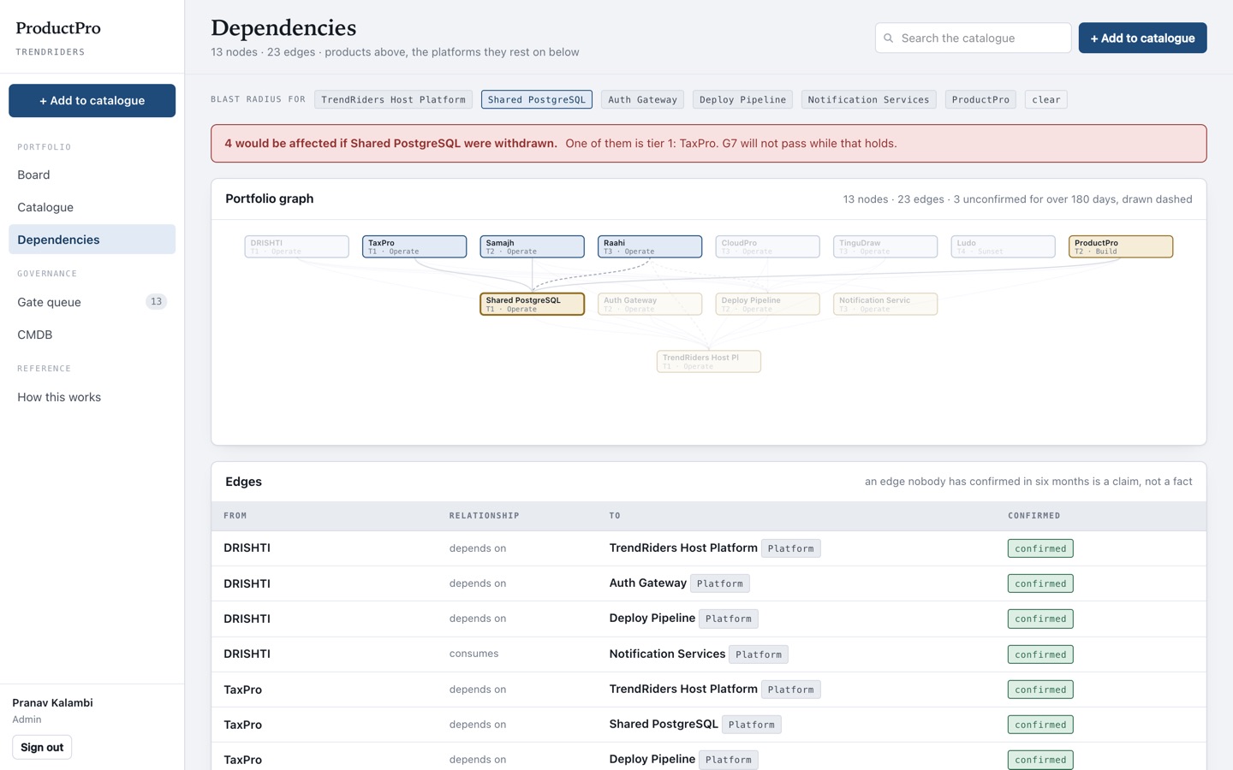Click Deploy Pipeline in the DRISHTI edge row
The height and width of the screenshot is (770, 1233).
pyautogui.click(x=652, y=618)
